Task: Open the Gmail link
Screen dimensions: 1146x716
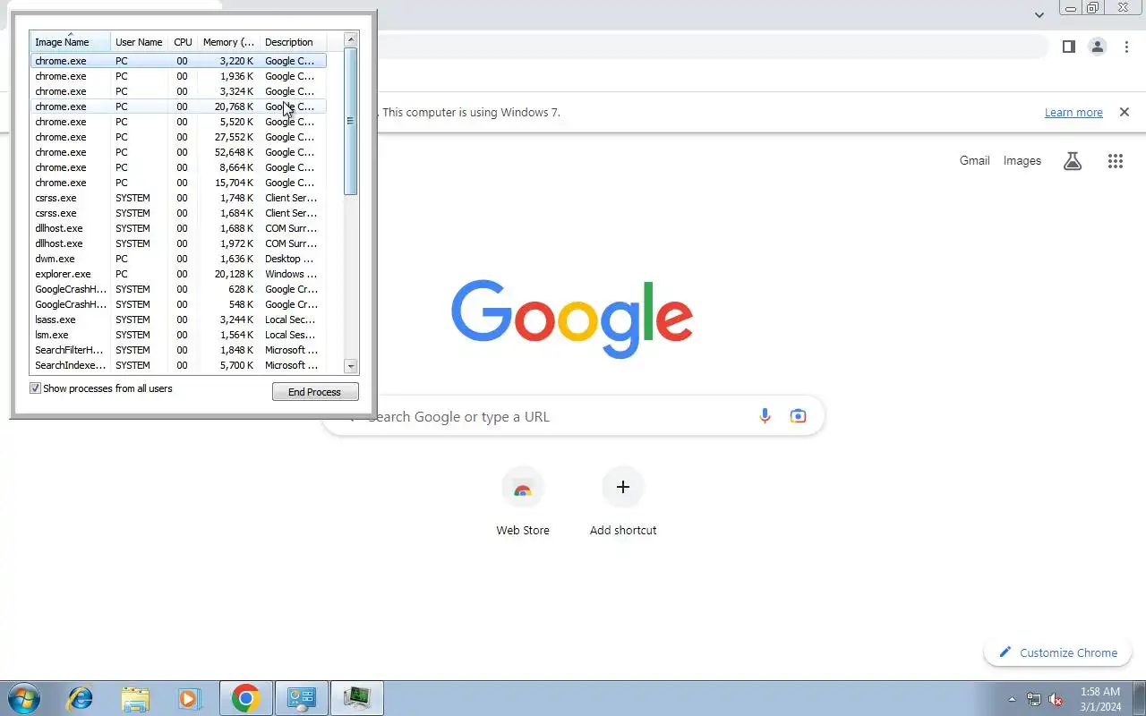Action: click(974, 161)
